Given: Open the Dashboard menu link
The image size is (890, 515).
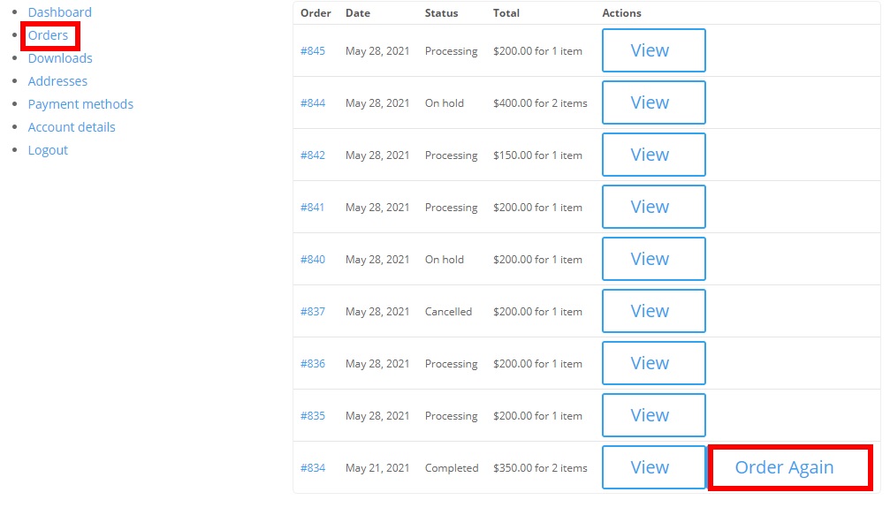Looking at the screenshot, I should click(x=59, y=11).
